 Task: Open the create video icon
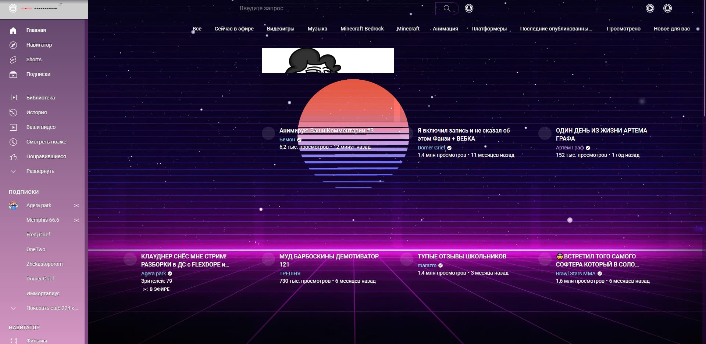click(650, 8)
